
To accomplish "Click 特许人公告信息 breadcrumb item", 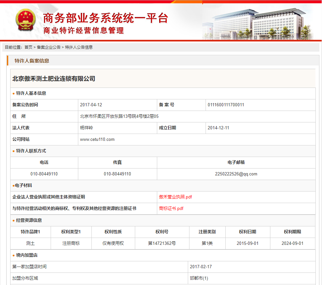I will click(79, 47).
